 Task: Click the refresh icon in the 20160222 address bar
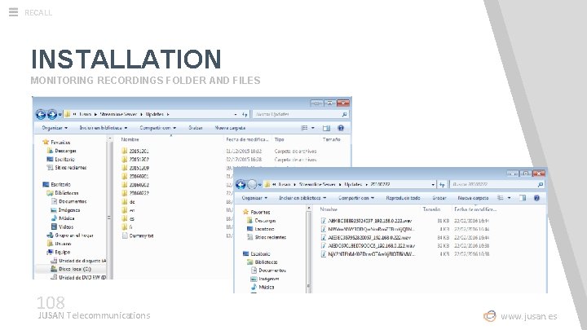[442, 184]
